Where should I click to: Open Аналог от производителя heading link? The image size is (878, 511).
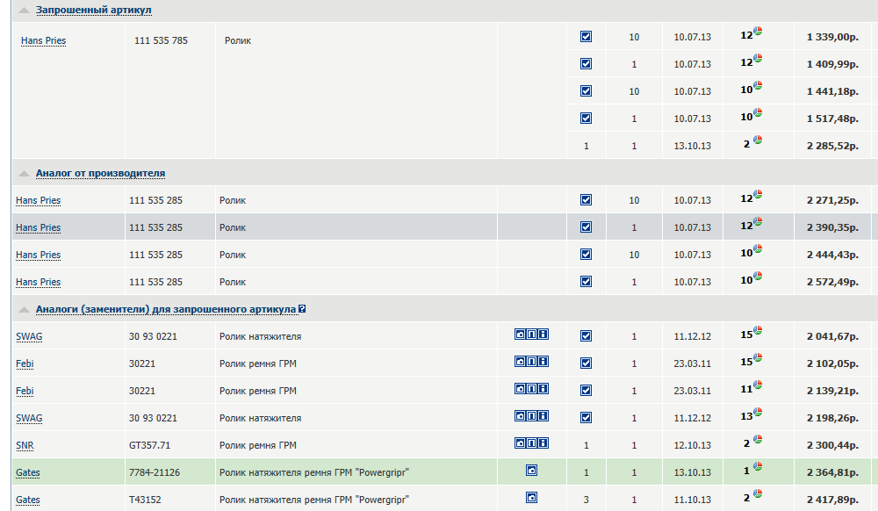(100, 174)
